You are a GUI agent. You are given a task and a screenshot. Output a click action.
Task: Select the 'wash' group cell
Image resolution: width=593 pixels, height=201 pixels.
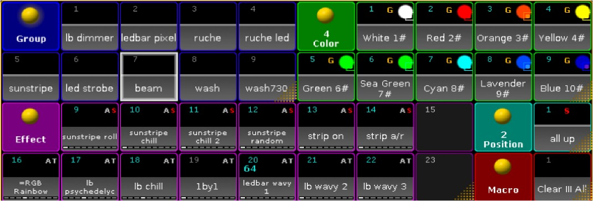point(207,77)
